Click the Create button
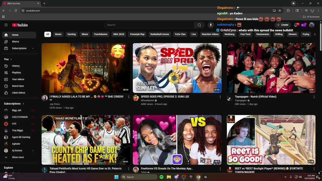Image resolution: width=322 pixels, height=181 pixels. point(283,25)
